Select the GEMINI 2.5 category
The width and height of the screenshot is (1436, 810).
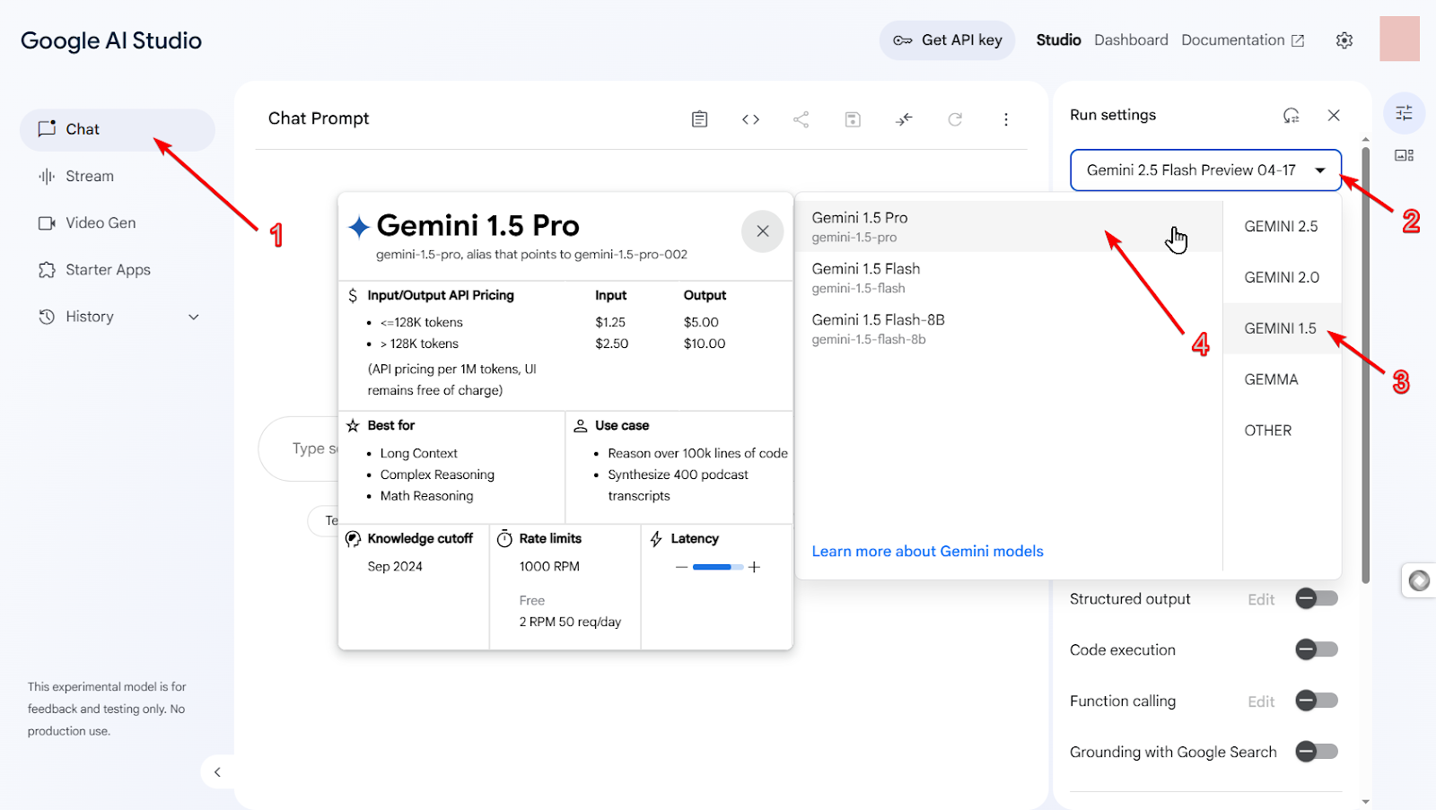click(x=1282, y=226)
